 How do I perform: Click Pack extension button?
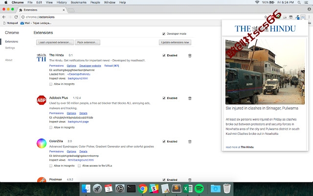click(88, 43)
